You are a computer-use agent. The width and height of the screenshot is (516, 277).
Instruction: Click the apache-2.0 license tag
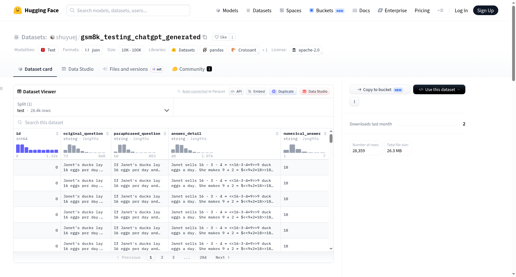(306, 50)
